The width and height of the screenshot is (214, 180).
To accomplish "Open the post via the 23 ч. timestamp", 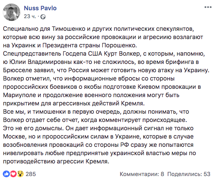I will (x=30, y=17).
